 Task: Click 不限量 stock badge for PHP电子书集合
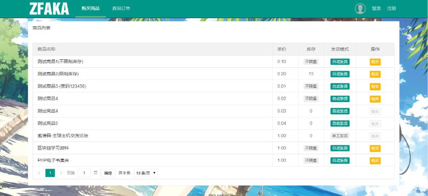311,161
